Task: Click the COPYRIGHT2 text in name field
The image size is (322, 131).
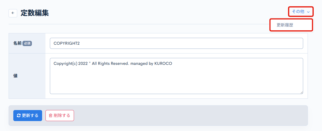Action: click(67, 43)
